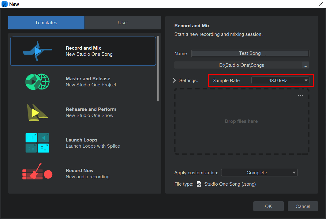Viewport: 326px width, 219px height.
Task: Click the Master and Release globe icon
Action: 37,82
